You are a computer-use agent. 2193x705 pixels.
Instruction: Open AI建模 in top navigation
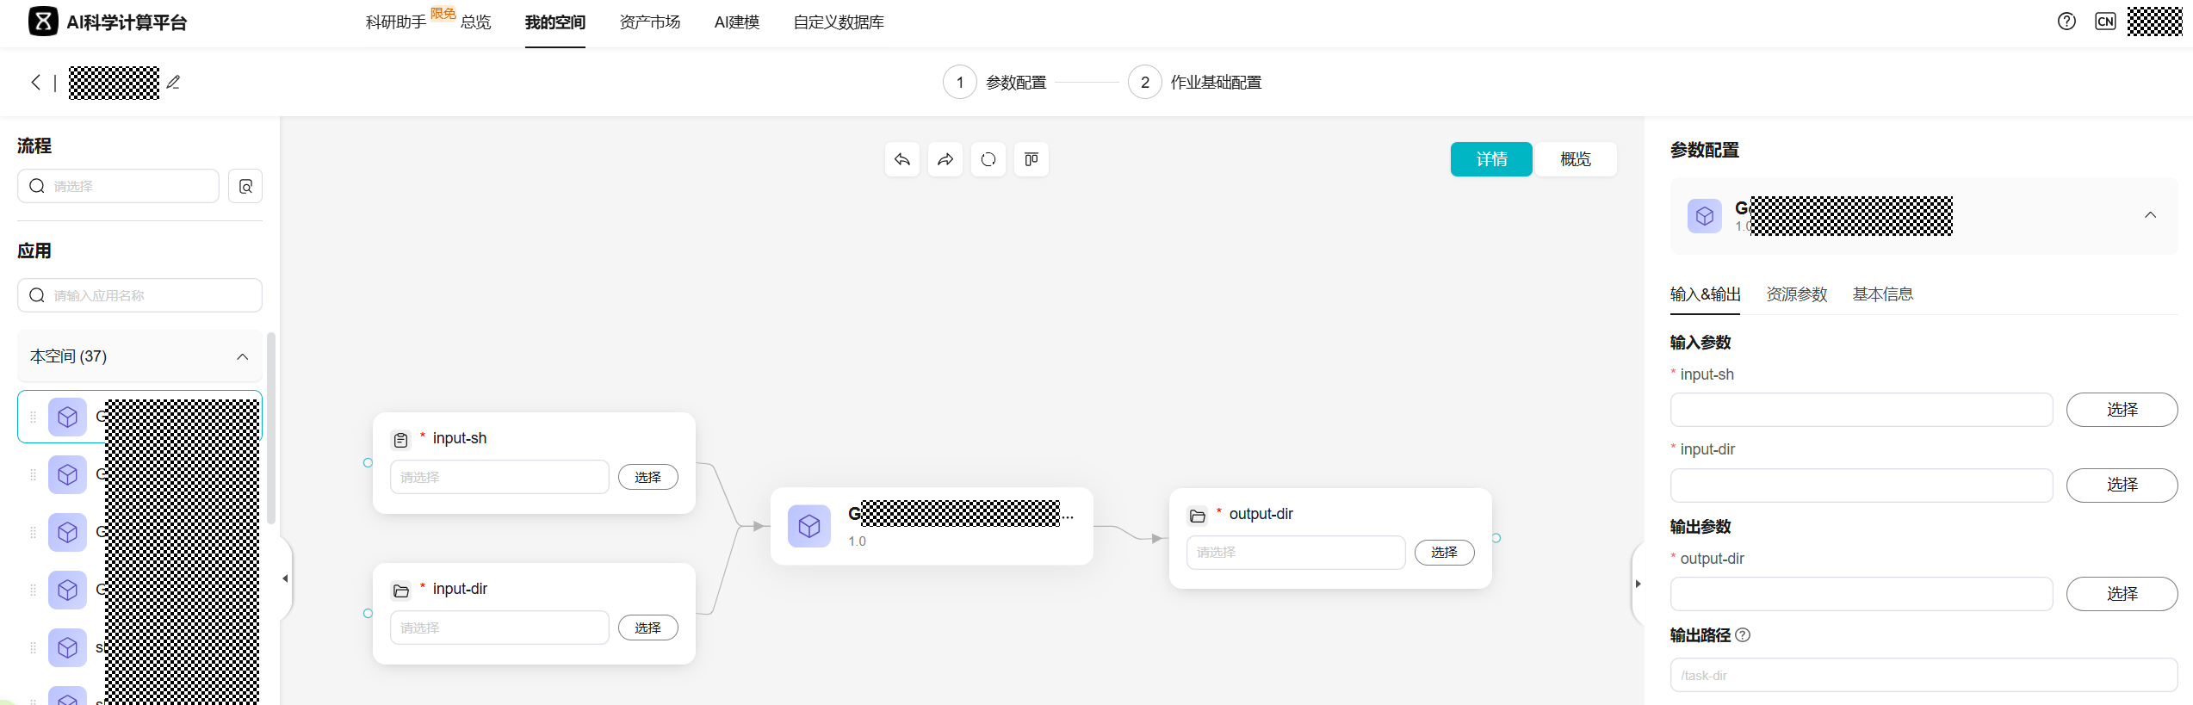click(x=737, y=22)
